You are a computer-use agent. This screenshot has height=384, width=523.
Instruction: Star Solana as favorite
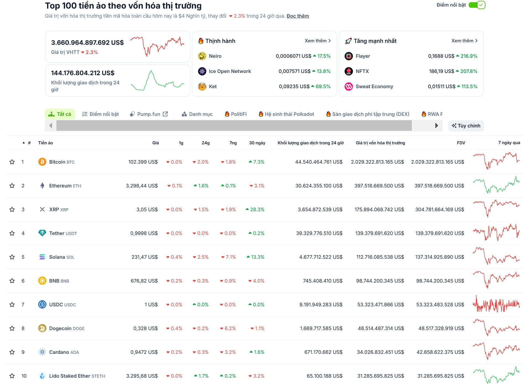tap(12, 257)
